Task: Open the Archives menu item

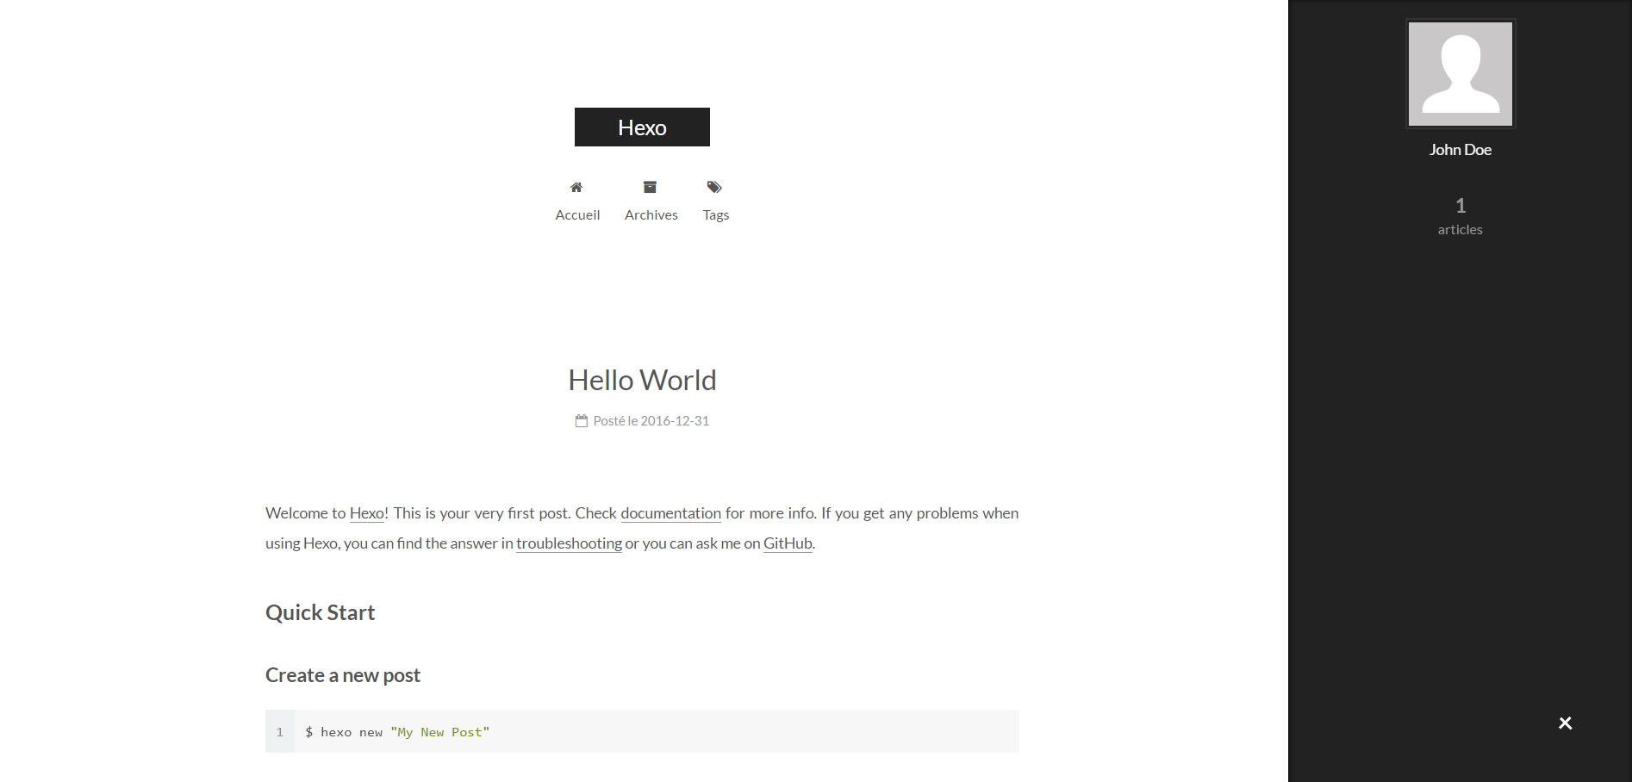Action: [x=651, y=214]
